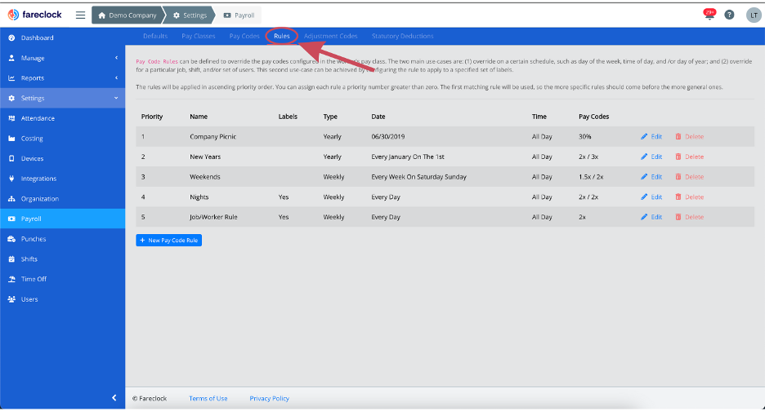Collapse the sidebar with bottom chevron

point(114,398)
